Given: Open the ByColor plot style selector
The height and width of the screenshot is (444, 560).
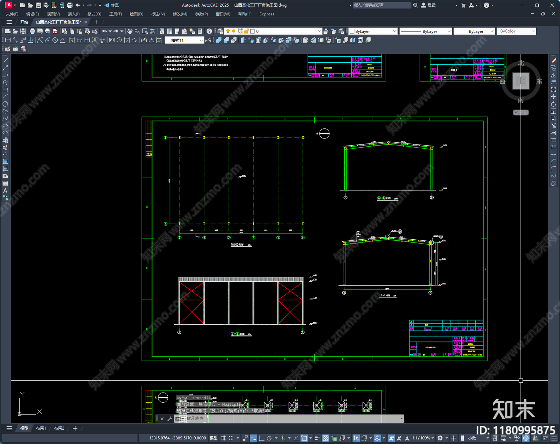Looking at the screenshot, I should pyautogui.click(x=517, y=31).
